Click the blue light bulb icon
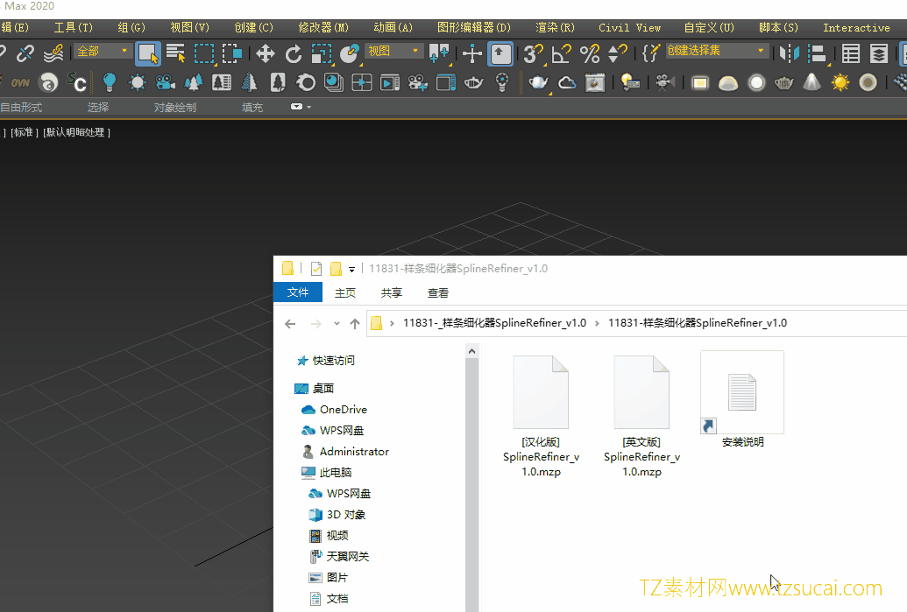This screenshot has width=907, height=612. pos(109,82)
